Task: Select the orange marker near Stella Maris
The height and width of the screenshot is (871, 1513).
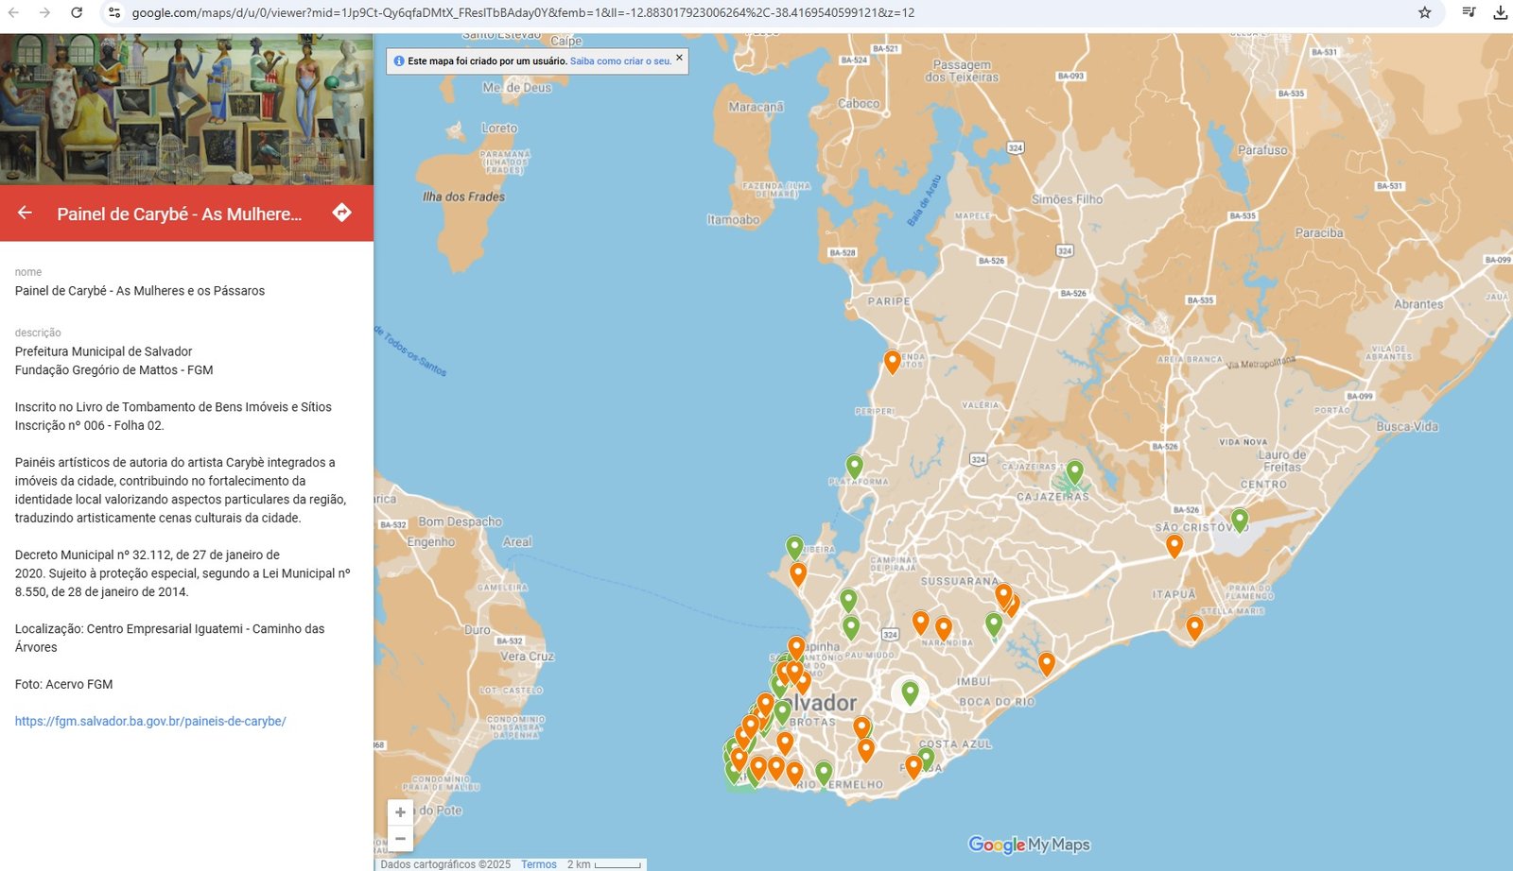Action: (1194, 627)
